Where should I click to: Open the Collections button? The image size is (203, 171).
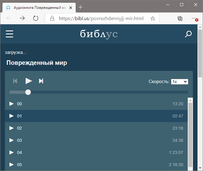(x=180, y=19)
